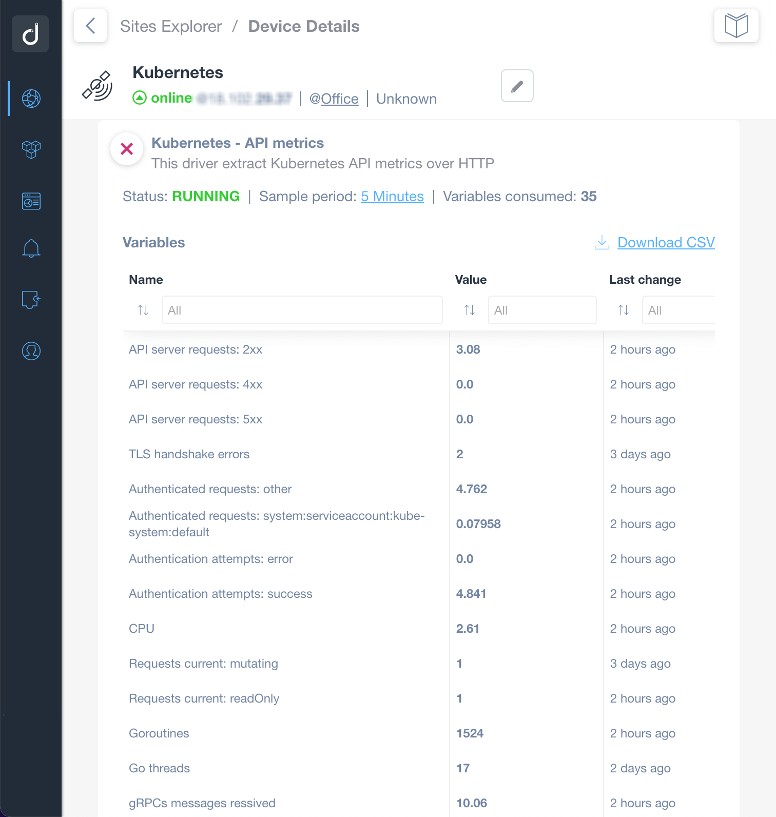The width and height of the screenshot is (776, 817).
Task: Click '2 days ago' in Go threads row
Action: (x=640, y=768)
